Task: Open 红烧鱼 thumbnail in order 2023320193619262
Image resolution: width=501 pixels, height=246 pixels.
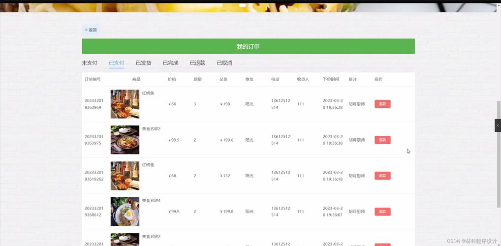Action: [125, 176]
